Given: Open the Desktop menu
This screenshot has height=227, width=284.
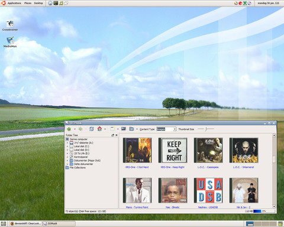Looking at the screenshot, I should coord(38,3).
